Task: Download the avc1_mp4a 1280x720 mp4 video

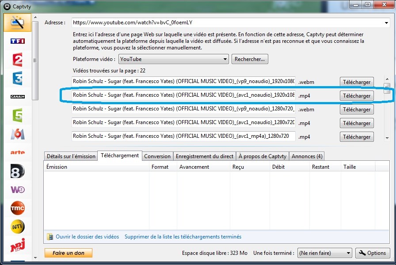Action: click(357, 136)
